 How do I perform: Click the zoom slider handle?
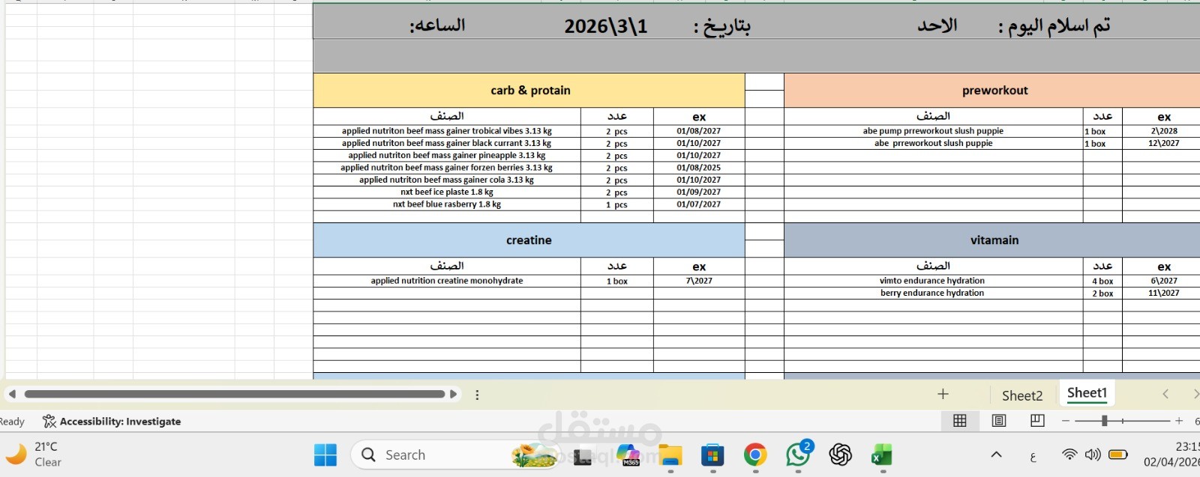1104,421
